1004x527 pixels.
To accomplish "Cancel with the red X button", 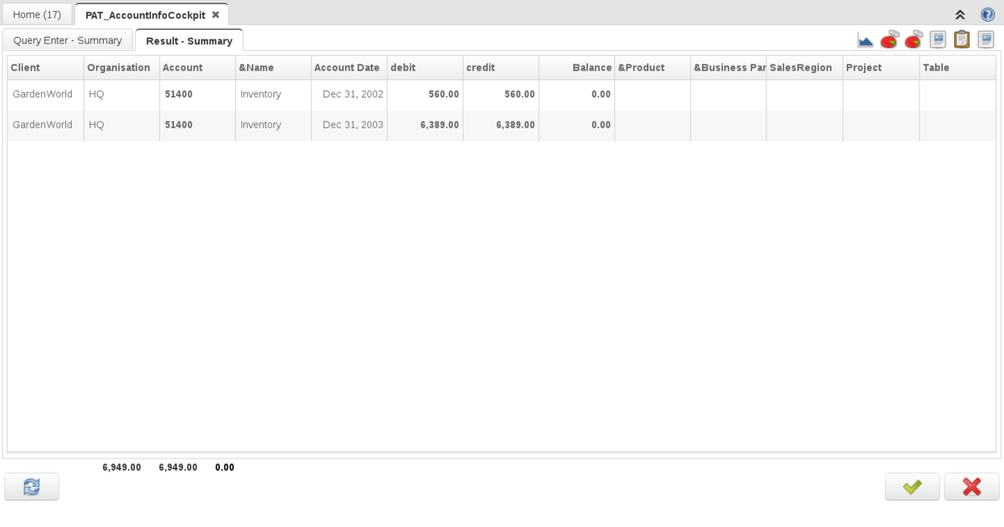I will coord(971,487).
